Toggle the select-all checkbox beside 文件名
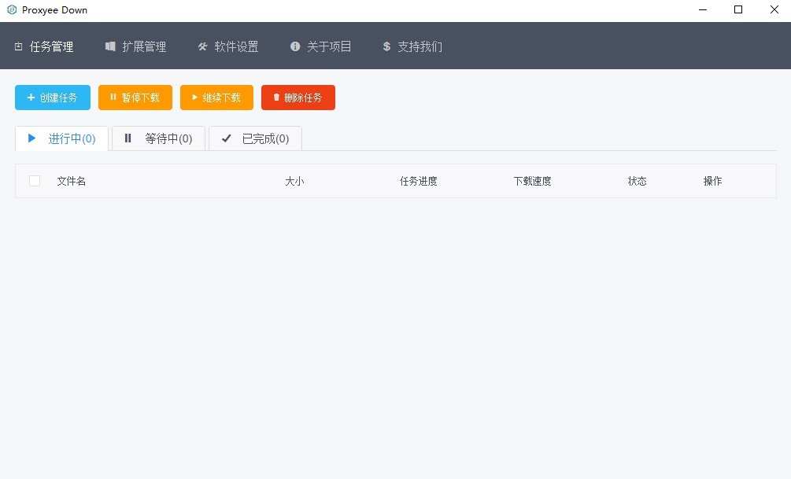Screen dimensions: 791x479 click(x=35, y=180)
